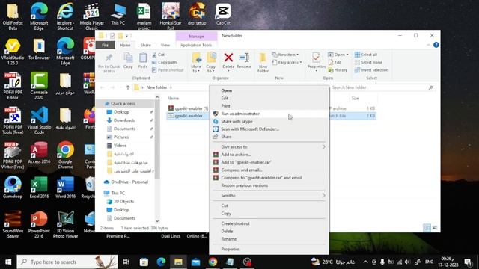
Task: Click Add to archive... entry
Action: (x=269, y=155)
